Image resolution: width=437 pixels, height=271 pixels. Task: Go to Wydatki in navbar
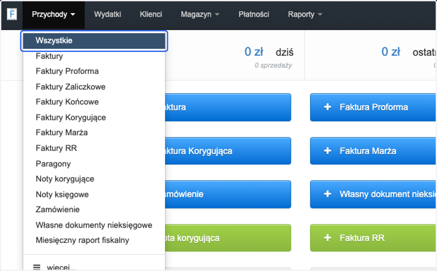[107, 15]
